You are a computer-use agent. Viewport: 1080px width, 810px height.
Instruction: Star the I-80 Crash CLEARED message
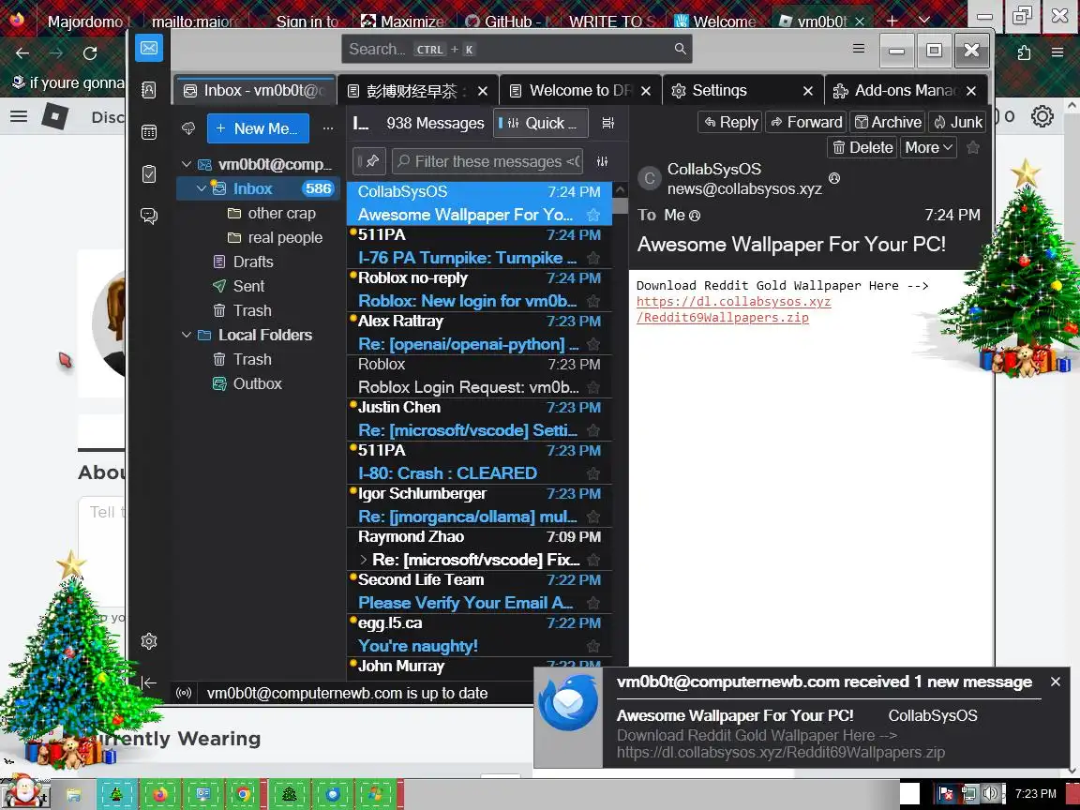(593, 473)
